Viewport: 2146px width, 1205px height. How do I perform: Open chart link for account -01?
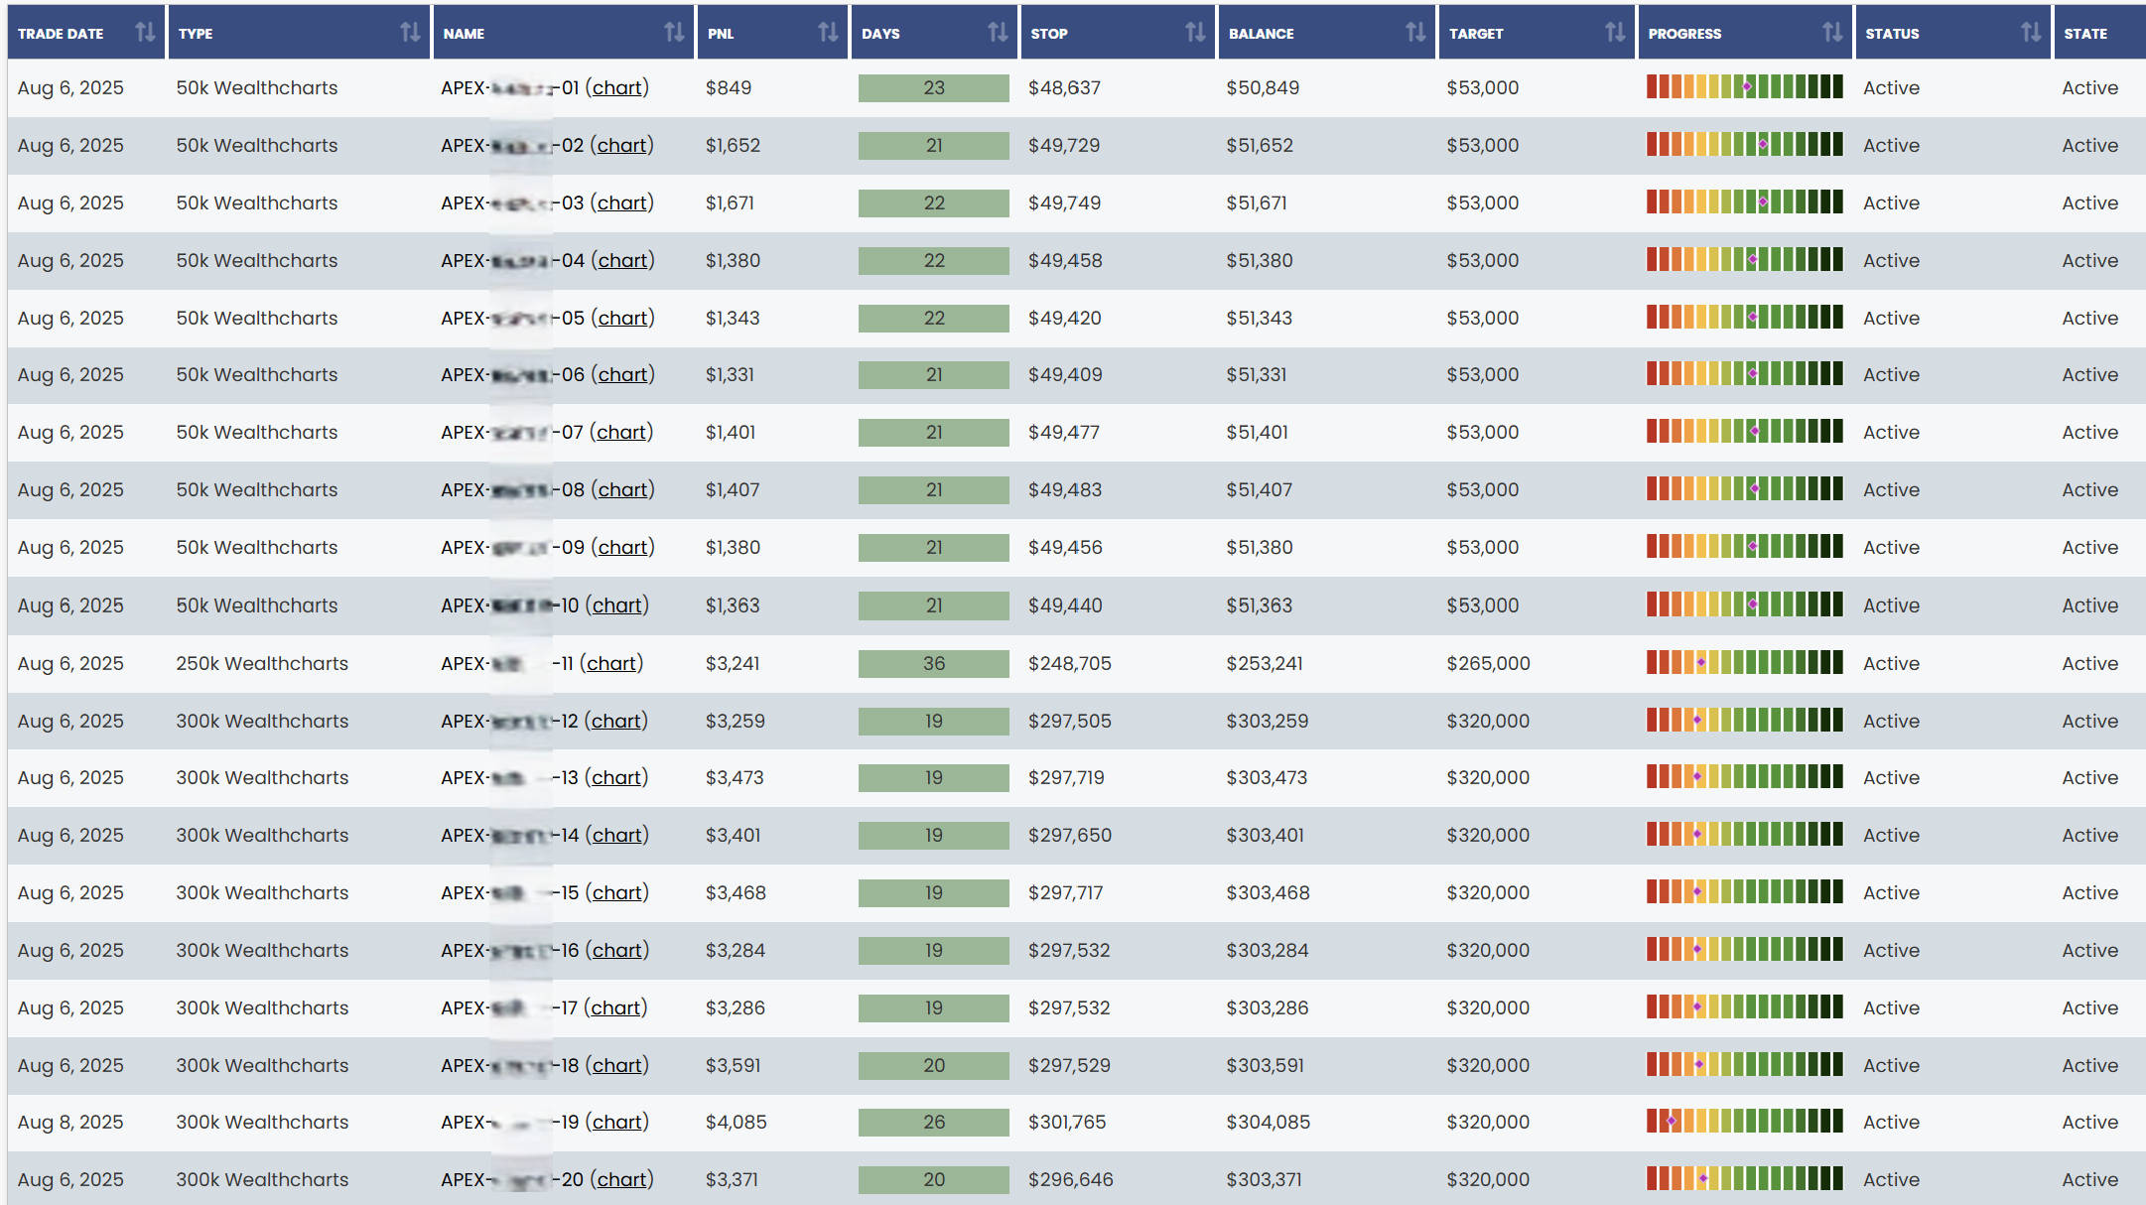tap(617, 87)
